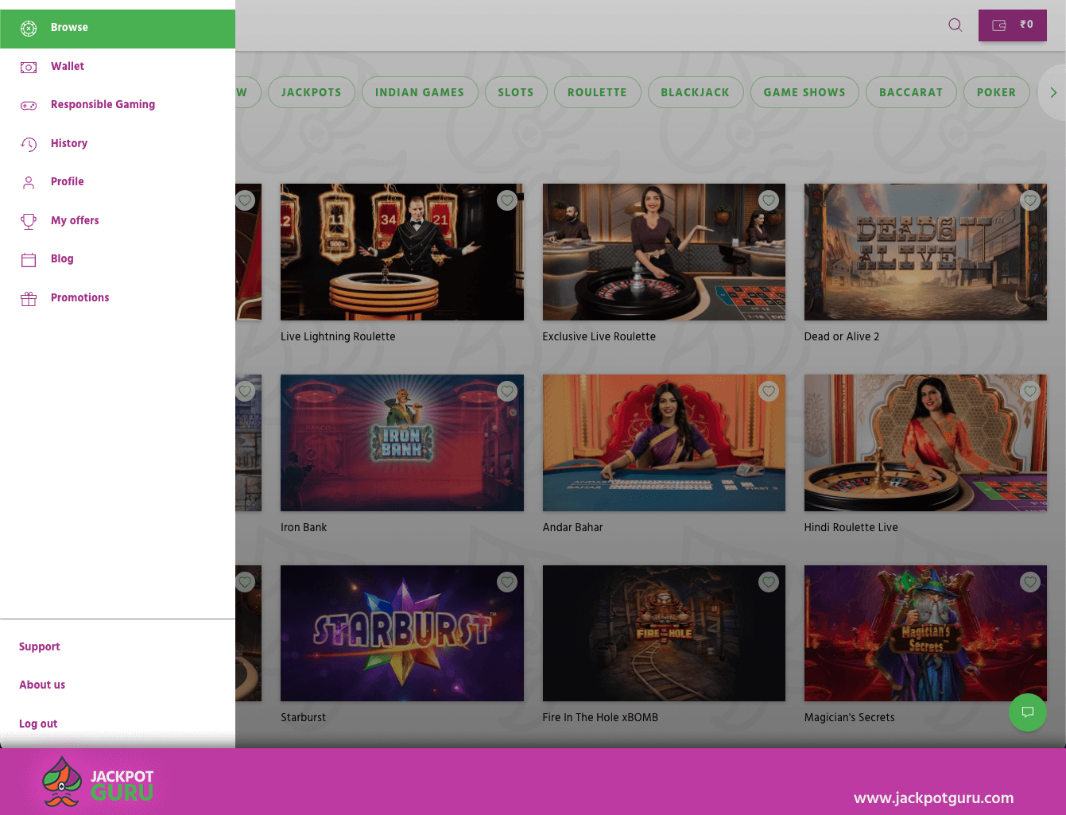Open the Profile menu item
Viewport: 1066px width, 815px height.
[x=118, y=182]
